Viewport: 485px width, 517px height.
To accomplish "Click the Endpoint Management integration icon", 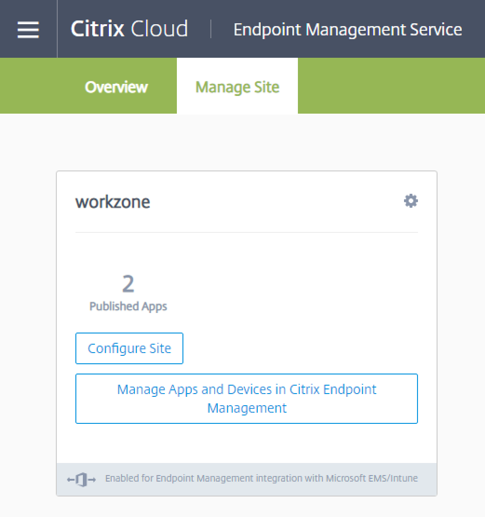I will coord(81,479).
